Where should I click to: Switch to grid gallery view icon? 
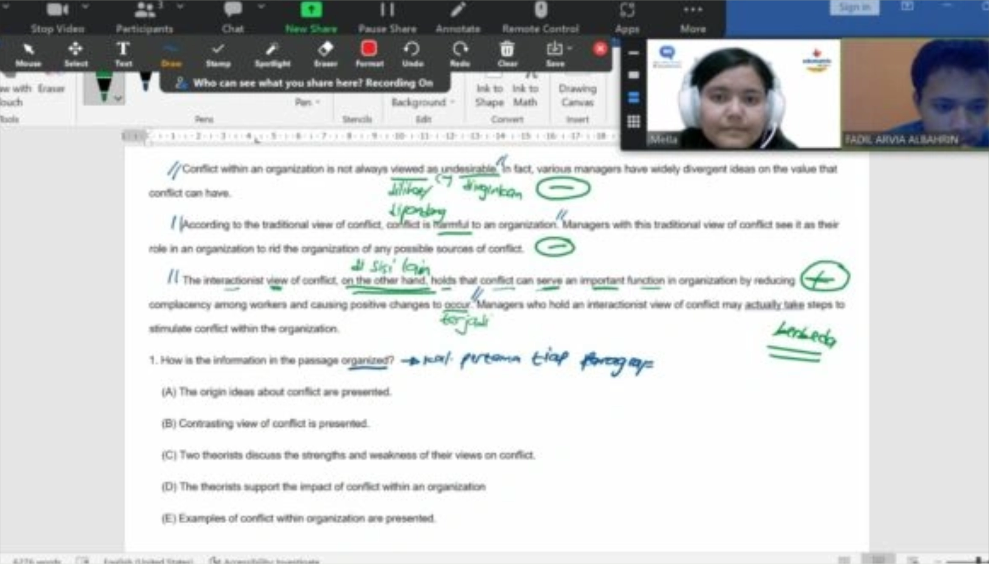pos(633,122)
